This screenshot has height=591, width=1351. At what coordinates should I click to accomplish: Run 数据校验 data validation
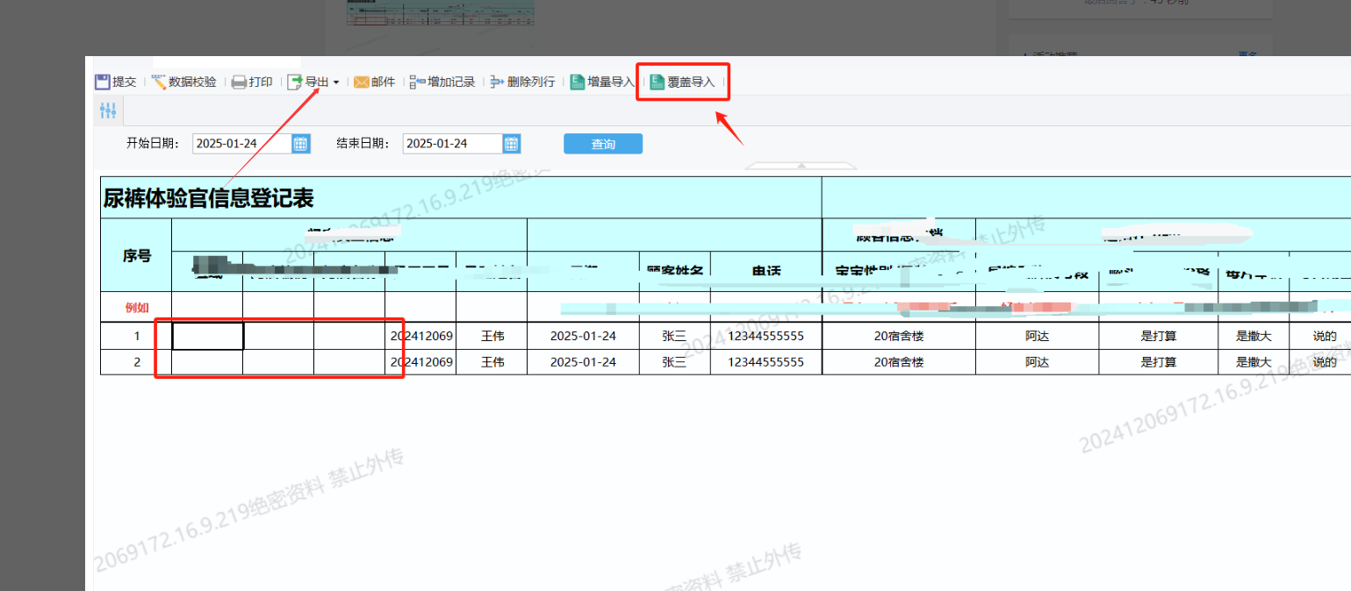183,82
